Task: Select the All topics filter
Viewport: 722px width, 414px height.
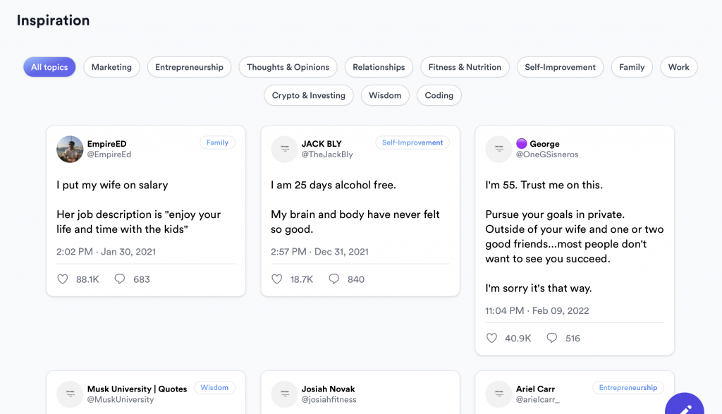Action: pos(49,67)
